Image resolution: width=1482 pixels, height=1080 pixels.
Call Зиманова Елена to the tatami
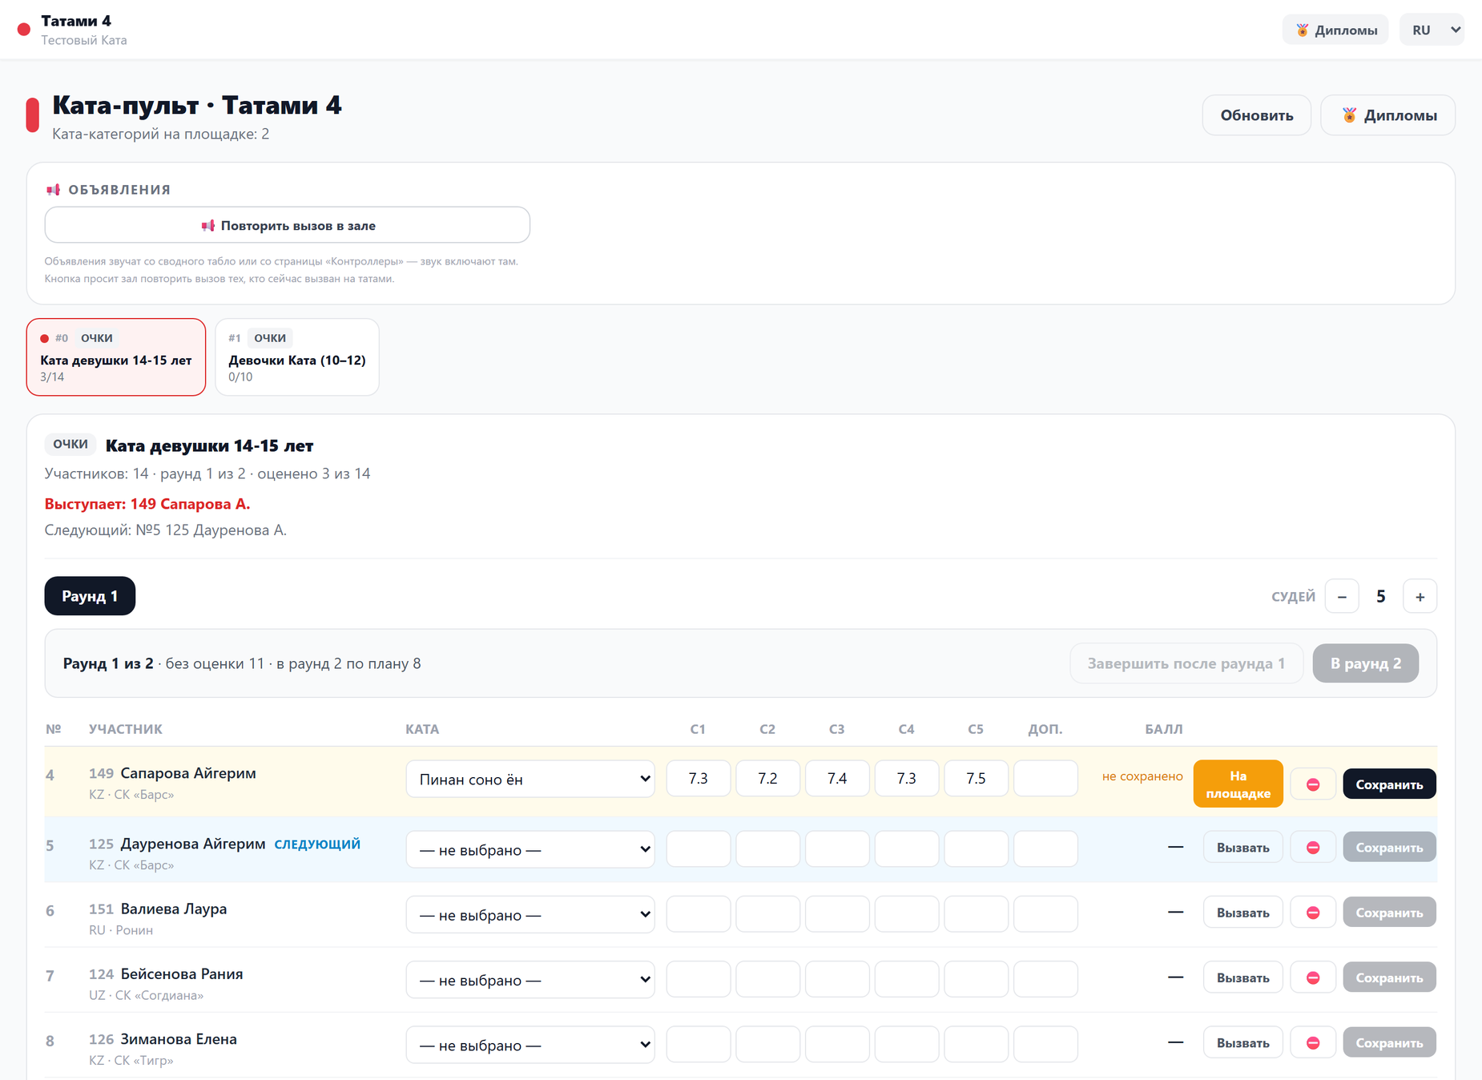click(1242, 1043)
